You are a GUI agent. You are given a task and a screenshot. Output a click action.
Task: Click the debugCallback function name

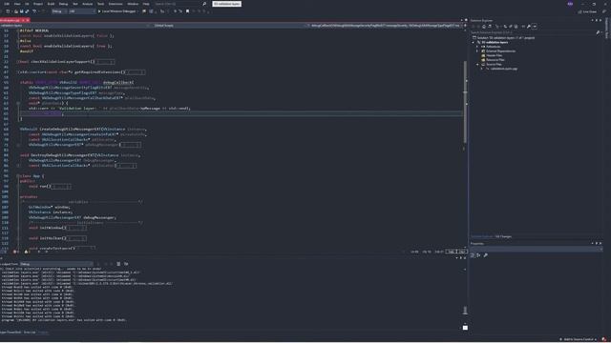118,83
